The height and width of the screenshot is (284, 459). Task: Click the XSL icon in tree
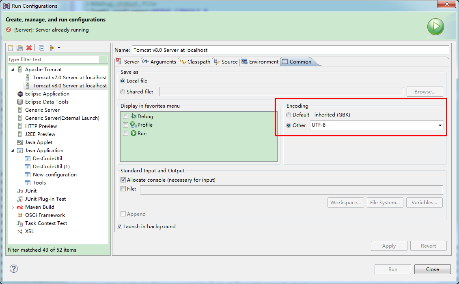tap(20, 231)
